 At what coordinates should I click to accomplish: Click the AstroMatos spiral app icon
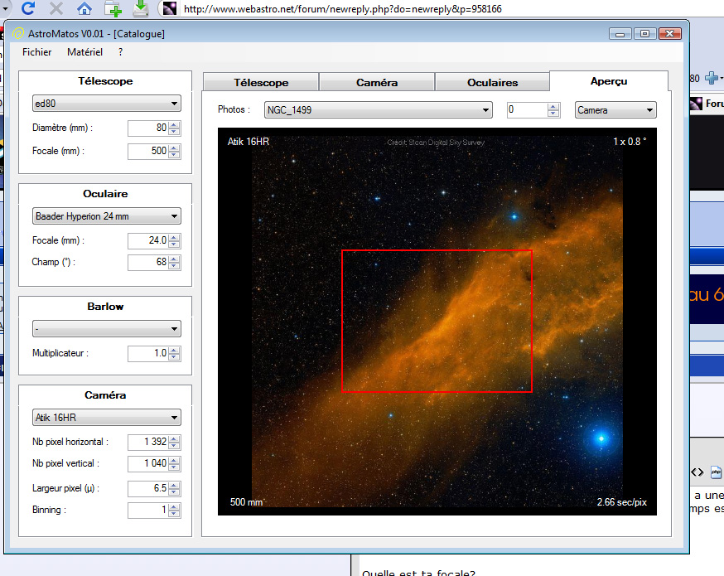18,33
